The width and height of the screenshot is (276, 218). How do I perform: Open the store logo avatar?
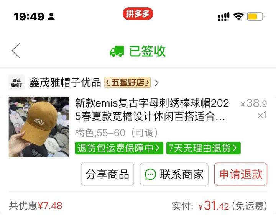[x=17, y=82]
